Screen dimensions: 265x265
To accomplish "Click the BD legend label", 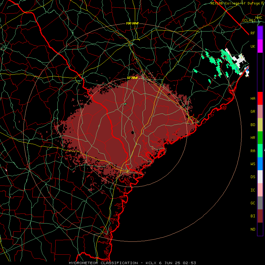I will pos(253,125).
